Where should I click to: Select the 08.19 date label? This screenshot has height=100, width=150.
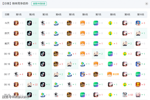coord(7,54)
